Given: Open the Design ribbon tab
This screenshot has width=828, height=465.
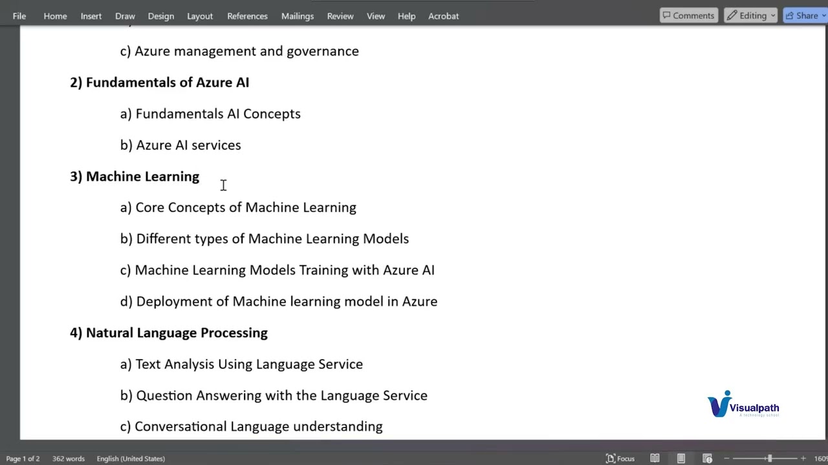Looking at the screenshot, I should tap(160, 16).
